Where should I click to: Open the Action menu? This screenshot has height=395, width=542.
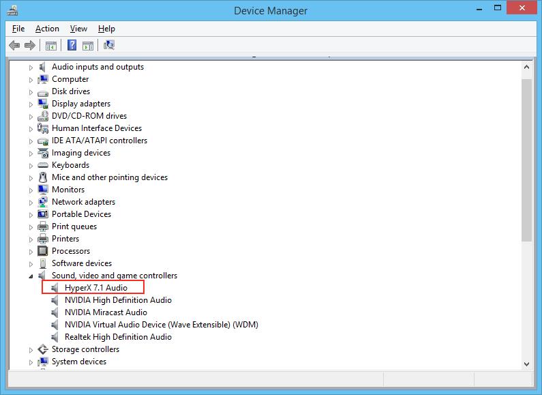click(x=47, y=29)
